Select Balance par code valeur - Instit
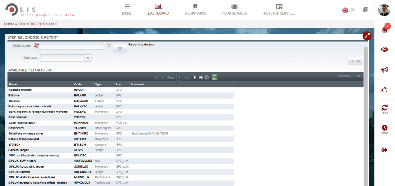The image size is (395, 186). pos(121,106)
